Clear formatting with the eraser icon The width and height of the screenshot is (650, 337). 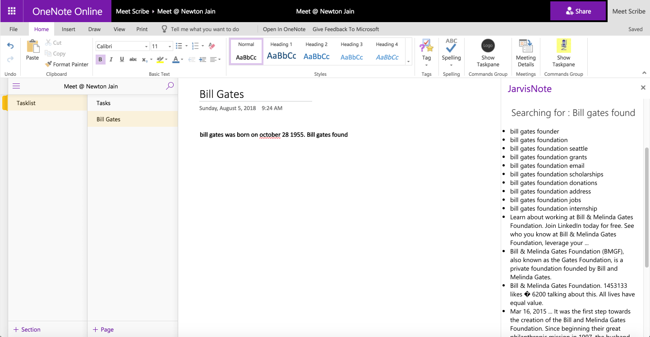click(x=212, y=46)
